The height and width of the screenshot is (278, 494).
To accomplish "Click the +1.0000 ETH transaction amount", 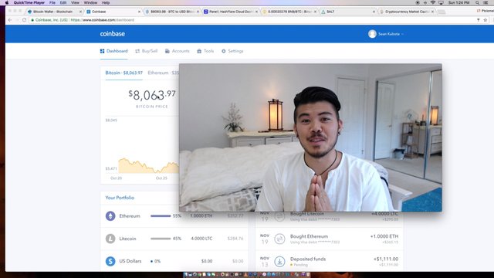I will pyautogui.click(x=384, y=236).
